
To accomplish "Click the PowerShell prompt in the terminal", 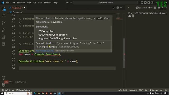I will coord(147,15).
